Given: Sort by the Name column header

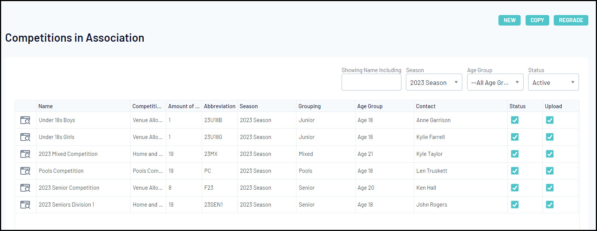Looking at the screenshot, I should click(46, 106).
